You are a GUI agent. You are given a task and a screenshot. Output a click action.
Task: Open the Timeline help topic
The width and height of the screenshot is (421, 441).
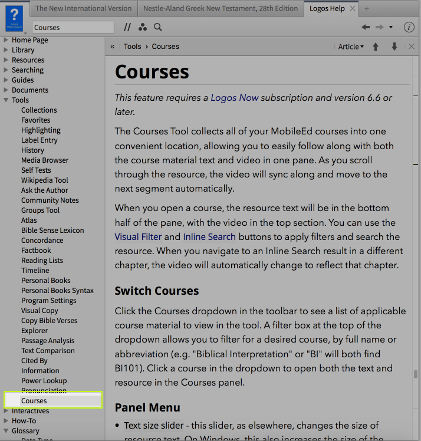35,270
